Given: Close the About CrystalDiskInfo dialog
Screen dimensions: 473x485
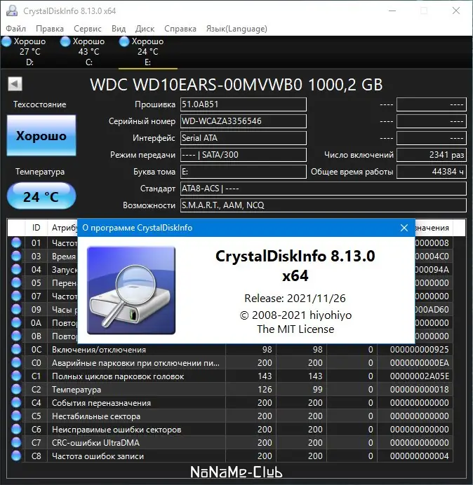Looking at the screenshot, I should (x=404, y=228).
